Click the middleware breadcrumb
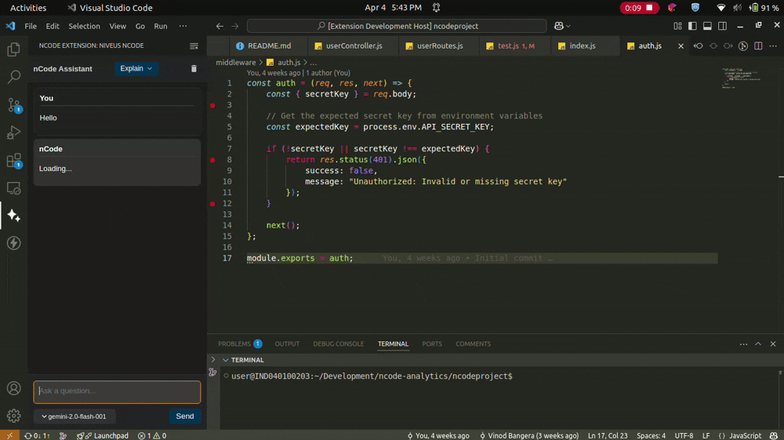This screenshot has height=440, width=784. tap(235, 63)
